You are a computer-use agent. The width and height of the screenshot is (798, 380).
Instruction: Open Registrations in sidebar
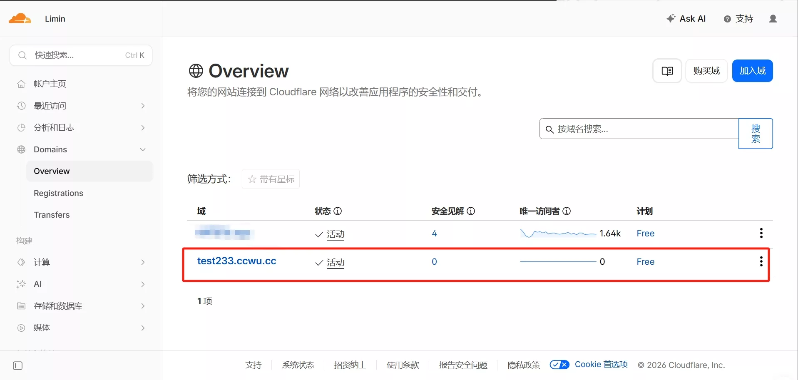coord(58,193)
